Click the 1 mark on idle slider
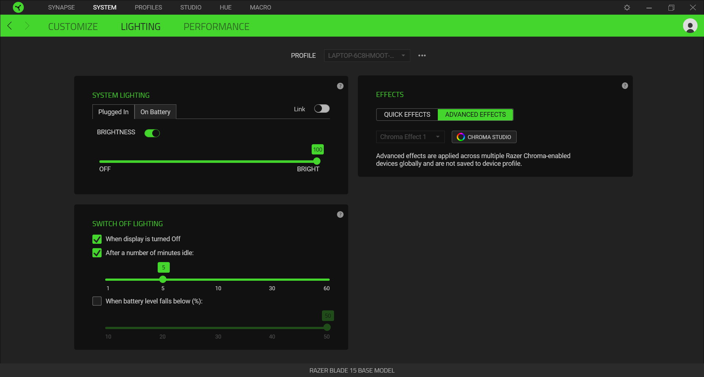Image resolution: width=704 pixels, height=377 pixels. (108, 288)
